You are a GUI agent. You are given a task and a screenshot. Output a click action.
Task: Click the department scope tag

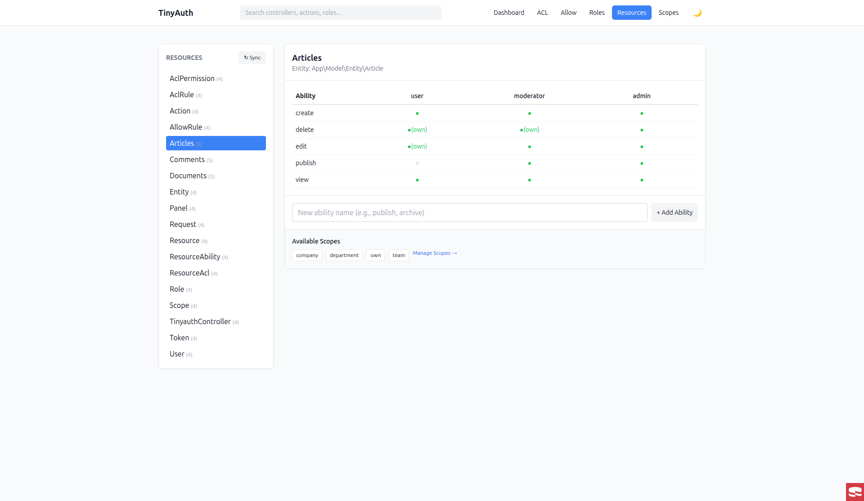[x=344, y=255]
